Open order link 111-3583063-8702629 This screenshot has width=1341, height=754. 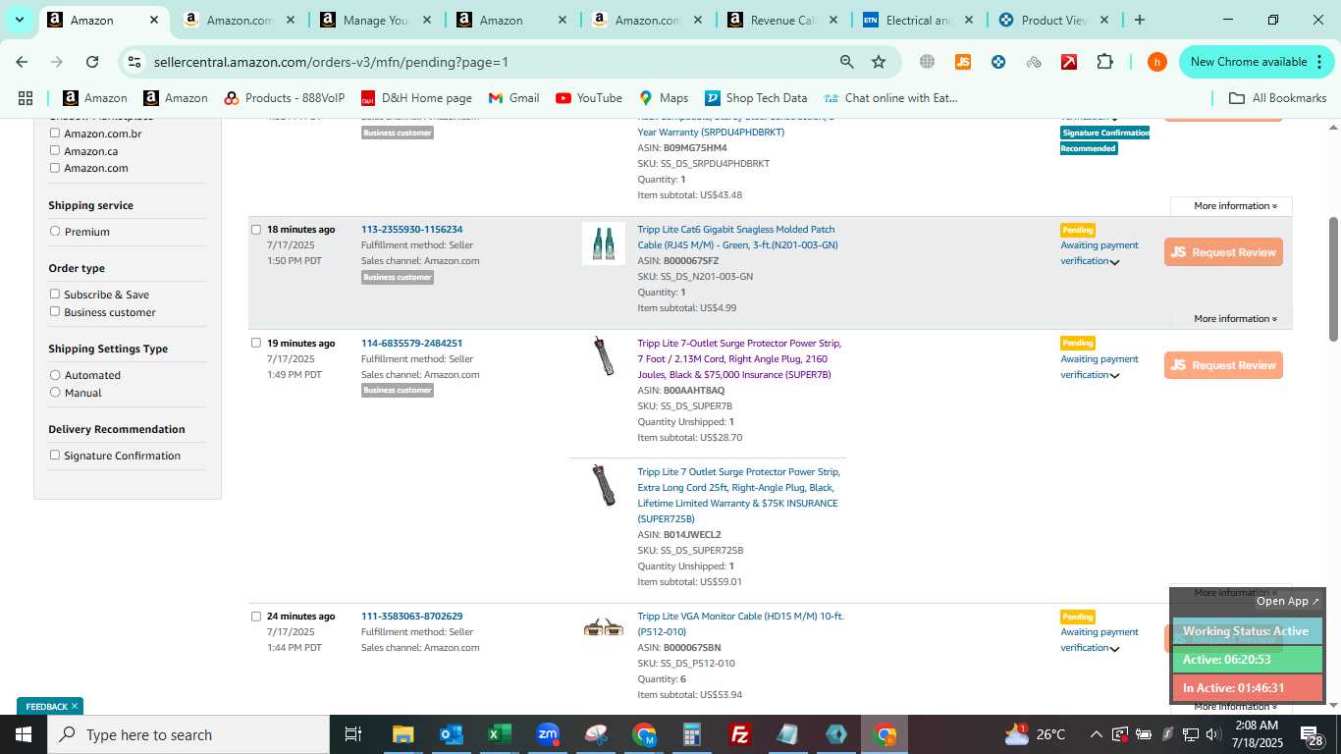(411, 617)
